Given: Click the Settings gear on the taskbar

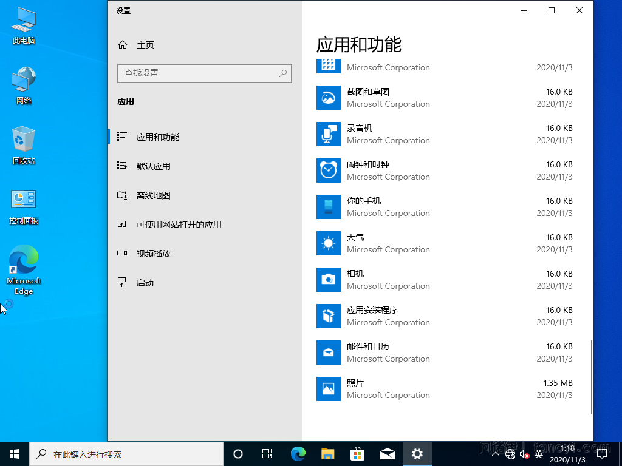Looking at the screenshot, I should [417, 454].
